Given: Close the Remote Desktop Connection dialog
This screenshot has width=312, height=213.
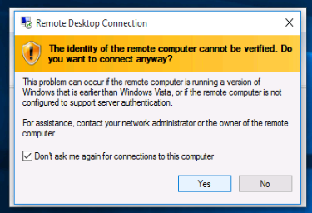Looking at the screenshot, I should 289,22.
